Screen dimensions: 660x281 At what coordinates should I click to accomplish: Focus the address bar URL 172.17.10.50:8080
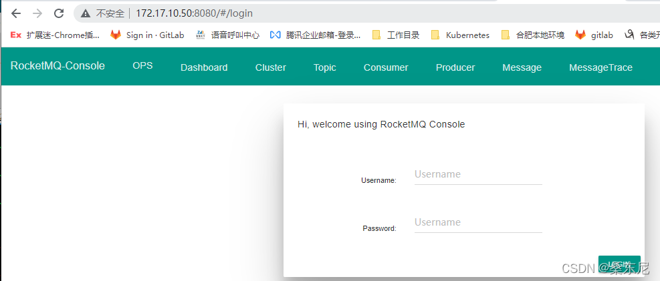[x=194, y=13]
